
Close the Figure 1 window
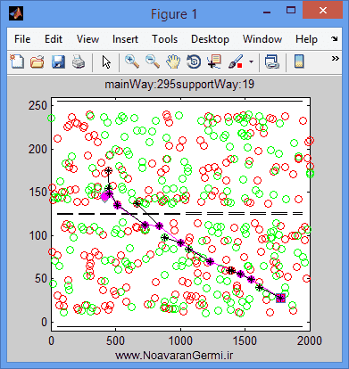(x=322, y=11)
